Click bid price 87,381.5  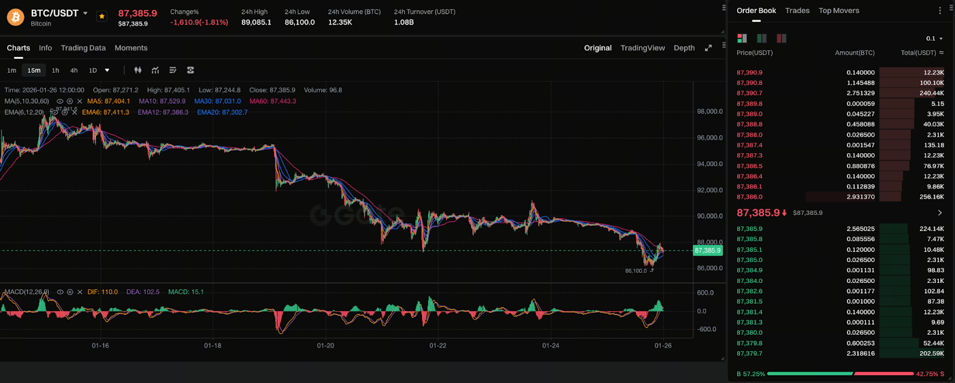[x=750, y=301]
